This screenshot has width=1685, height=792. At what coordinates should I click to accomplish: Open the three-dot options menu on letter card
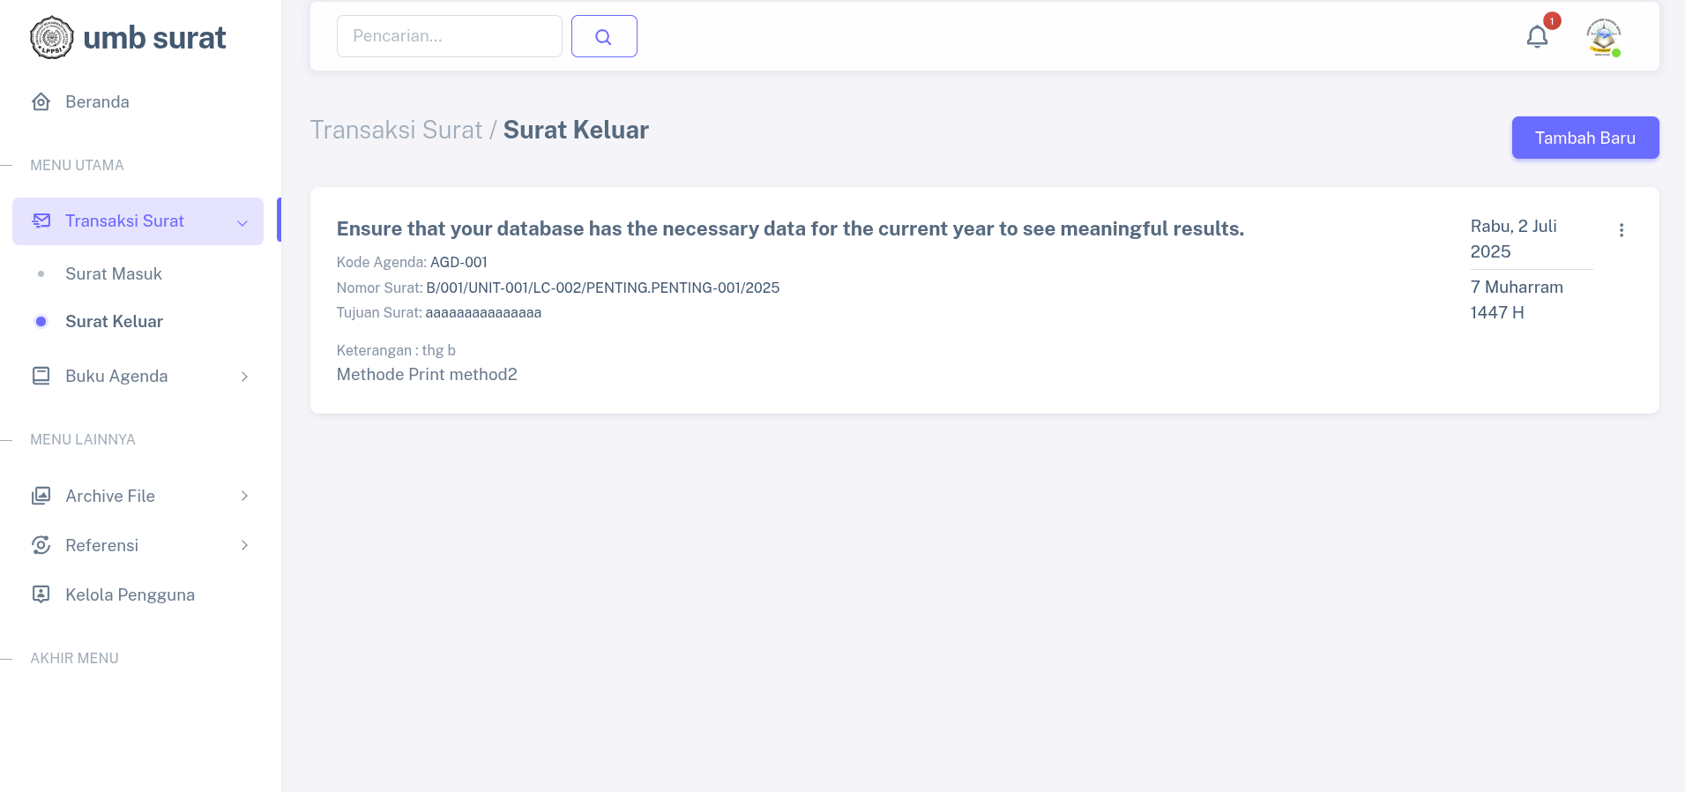pos(1621,230)
